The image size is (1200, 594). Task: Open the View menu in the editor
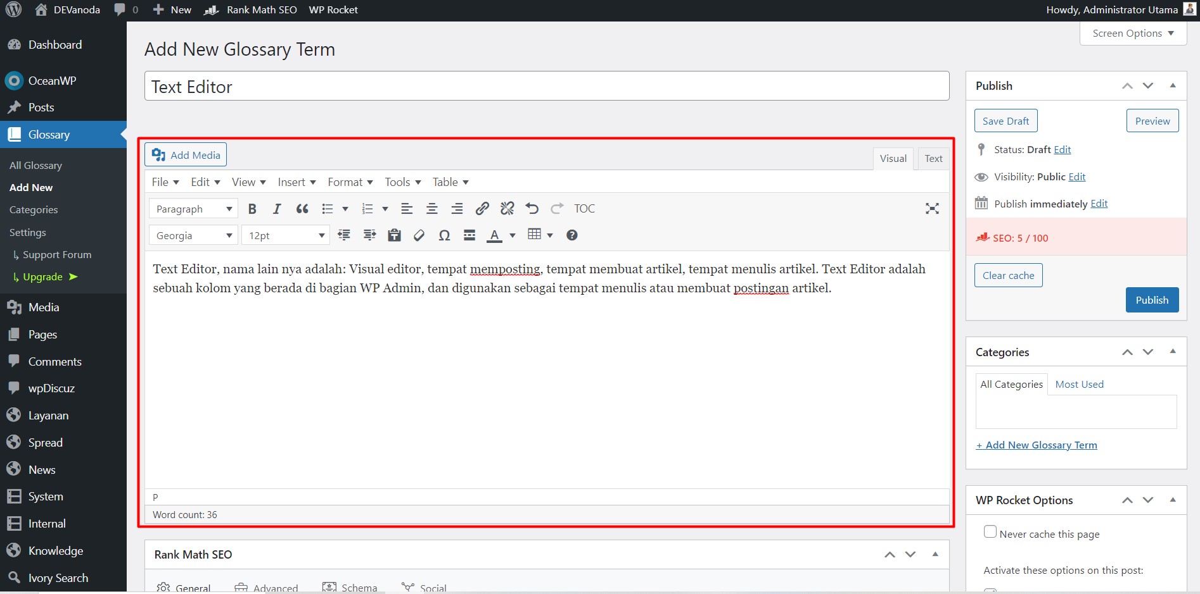[x=249, y=182]
